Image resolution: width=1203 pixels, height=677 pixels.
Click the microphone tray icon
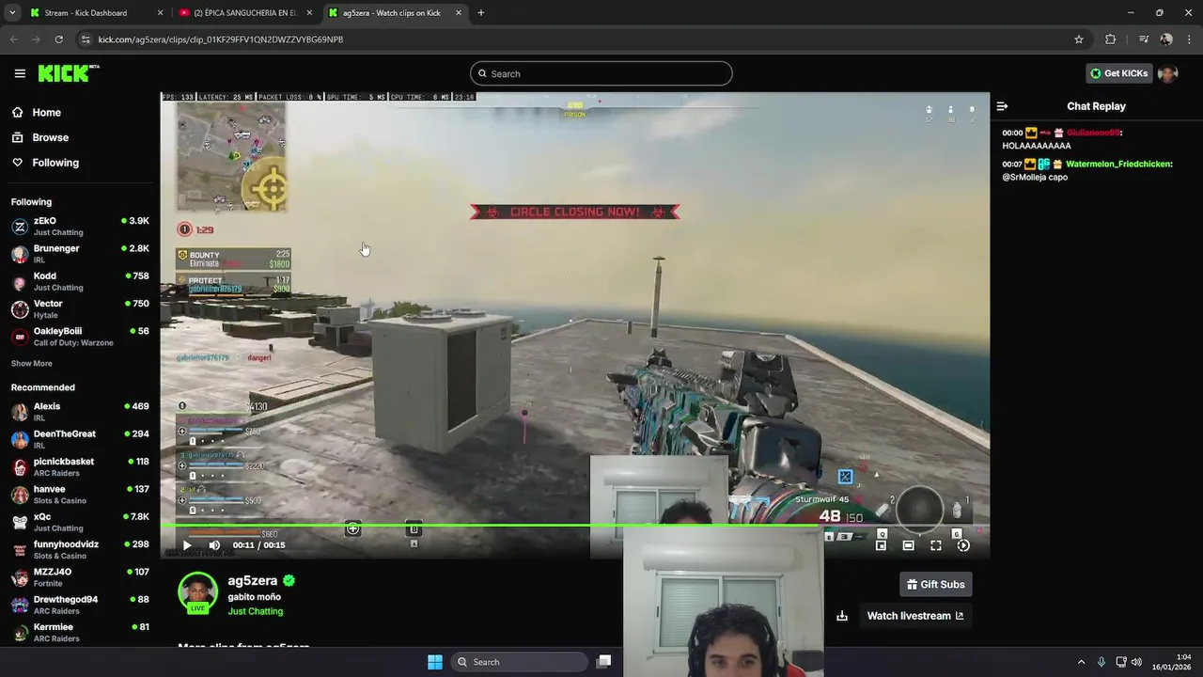click(1101, 662)
